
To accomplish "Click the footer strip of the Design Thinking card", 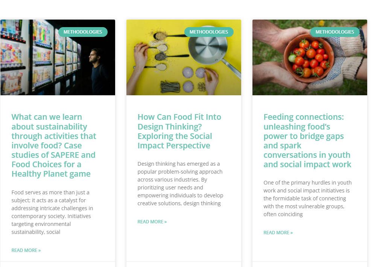I will point(184,264).
